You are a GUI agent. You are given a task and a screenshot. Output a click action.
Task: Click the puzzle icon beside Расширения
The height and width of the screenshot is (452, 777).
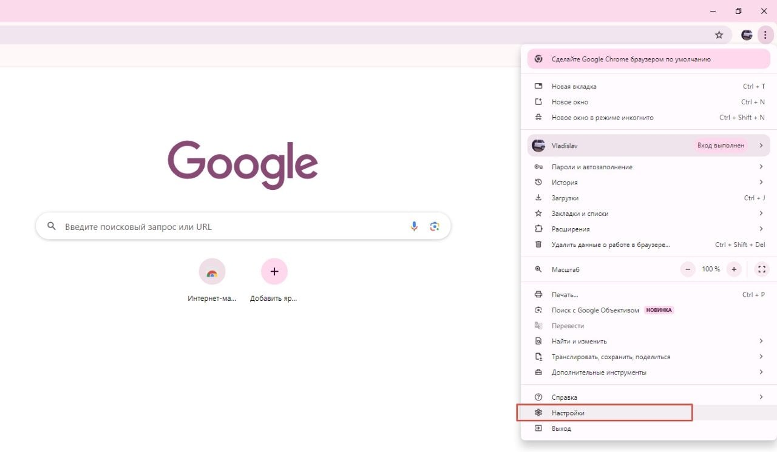point(538,229)
